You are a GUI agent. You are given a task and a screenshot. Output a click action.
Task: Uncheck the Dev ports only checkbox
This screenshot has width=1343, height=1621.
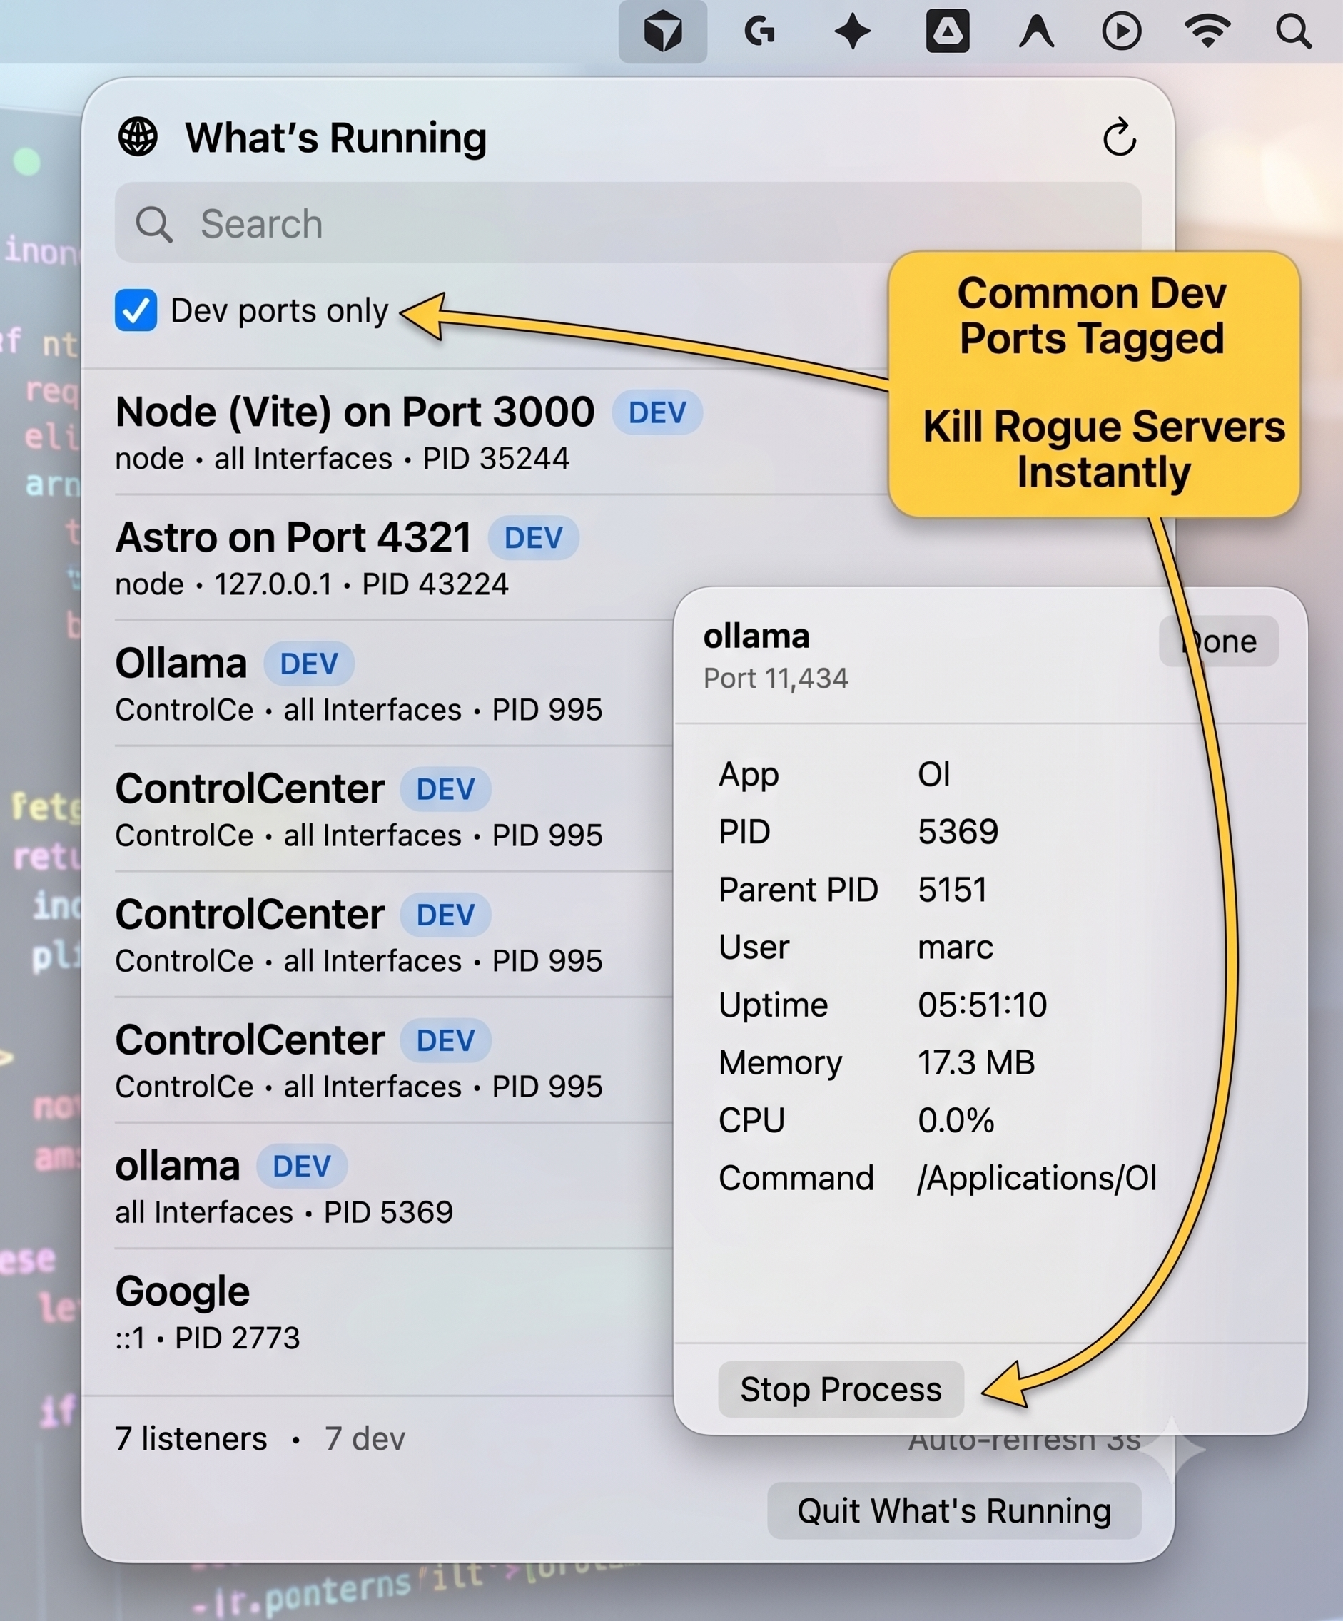136,310
